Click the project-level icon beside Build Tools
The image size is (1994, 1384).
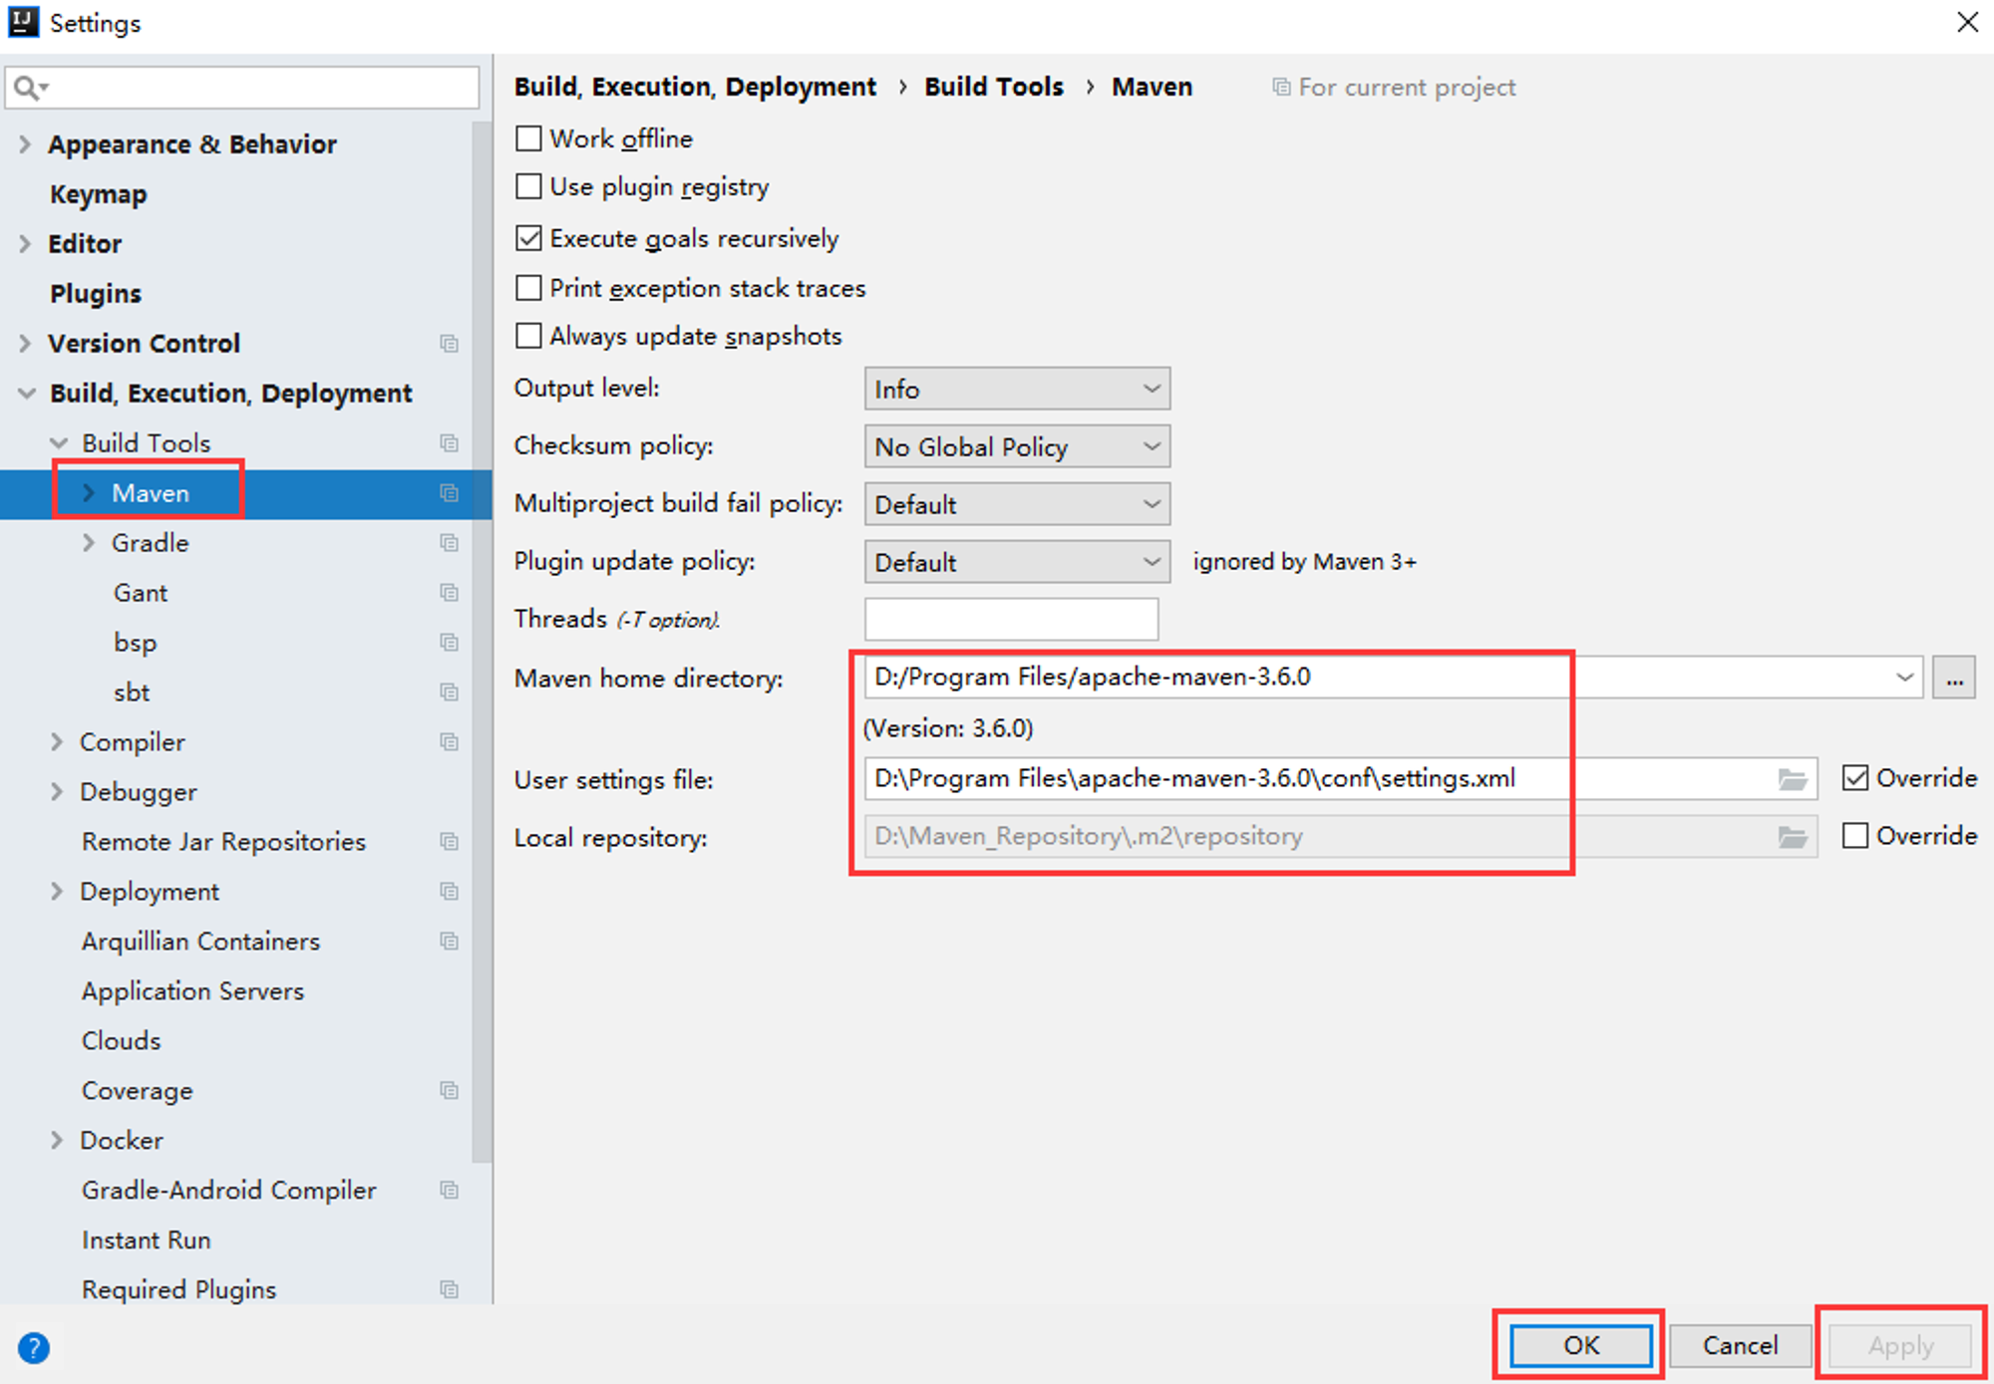450,442
